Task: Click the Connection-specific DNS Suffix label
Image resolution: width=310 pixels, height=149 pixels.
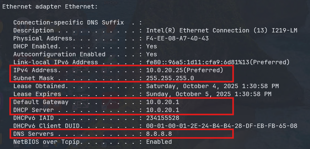Action: point(68,22)
